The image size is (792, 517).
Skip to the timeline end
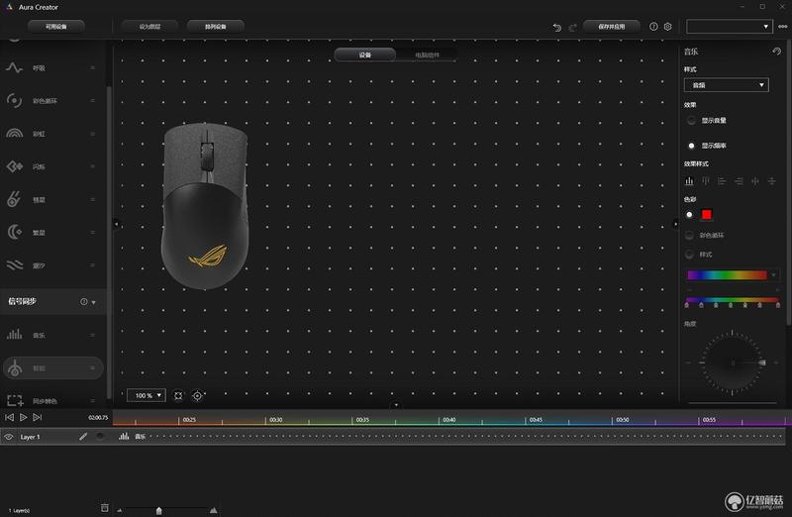pyautogui.click(x=37, y=417)
